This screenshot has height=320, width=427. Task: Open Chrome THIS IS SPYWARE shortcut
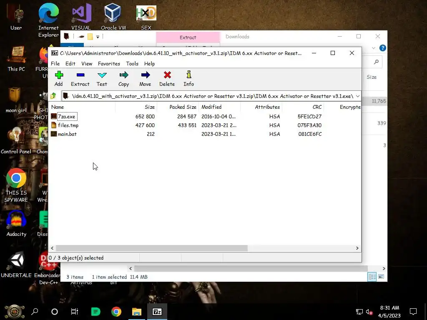pyautogui.click(x=16, y=185)
